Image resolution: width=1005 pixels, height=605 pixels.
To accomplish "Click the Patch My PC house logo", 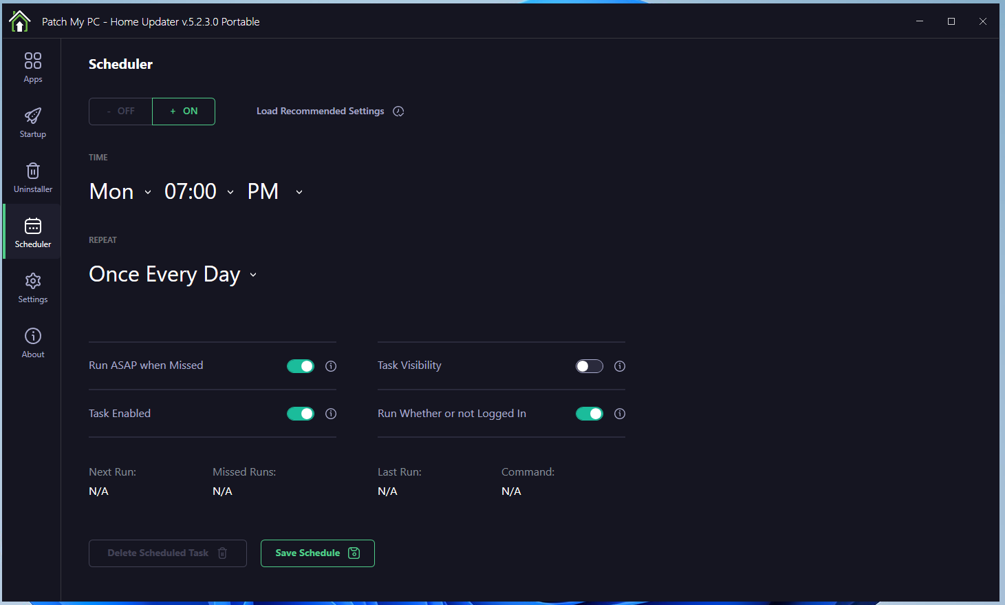I will tap(20, 21).
